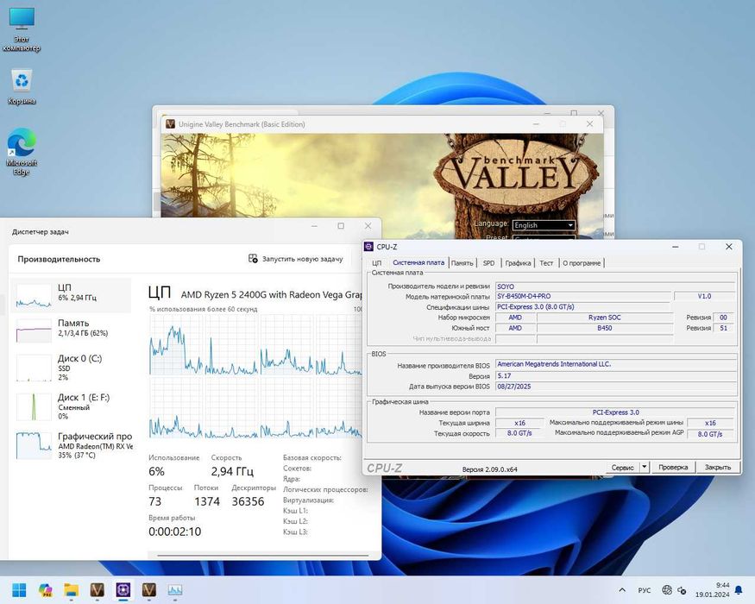Viewport: 755px width, 604px height.
Task: Click current link width x16 field
Action: [519, 423]
